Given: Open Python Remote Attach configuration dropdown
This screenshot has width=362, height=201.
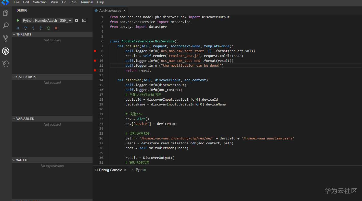Looking at the screenshot, I should [47, 20].
